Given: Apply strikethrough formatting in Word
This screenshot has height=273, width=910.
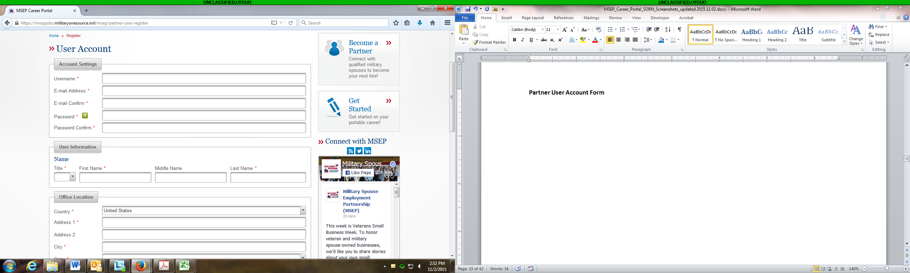Looking at the screenshot, I should 544,40.
